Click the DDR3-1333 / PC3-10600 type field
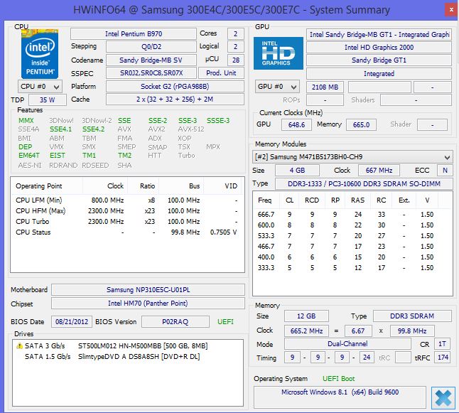The height and width of the screenshot is (413, 459). coord(364,183)
